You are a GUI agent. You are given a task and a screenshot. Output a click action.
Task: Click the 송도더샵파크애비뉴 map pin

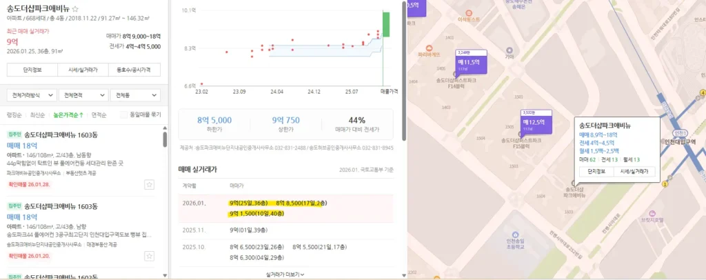(573, 183)
